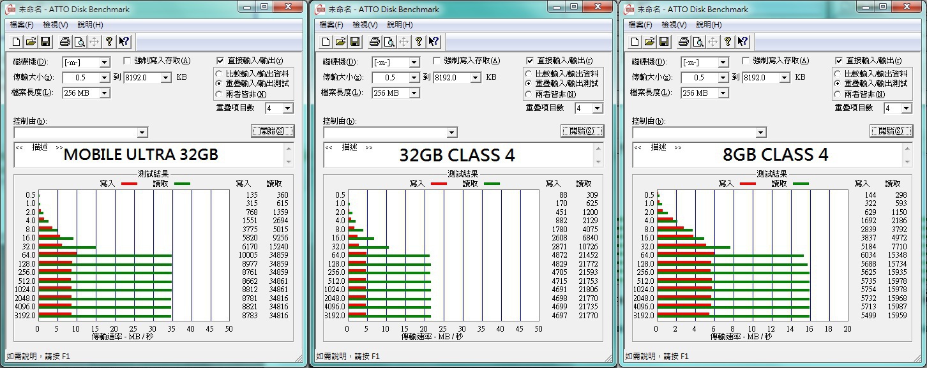927x368 pixels.
Task: Click Print icon in 32GB CLASS 4 window
Action: [374, 42]
